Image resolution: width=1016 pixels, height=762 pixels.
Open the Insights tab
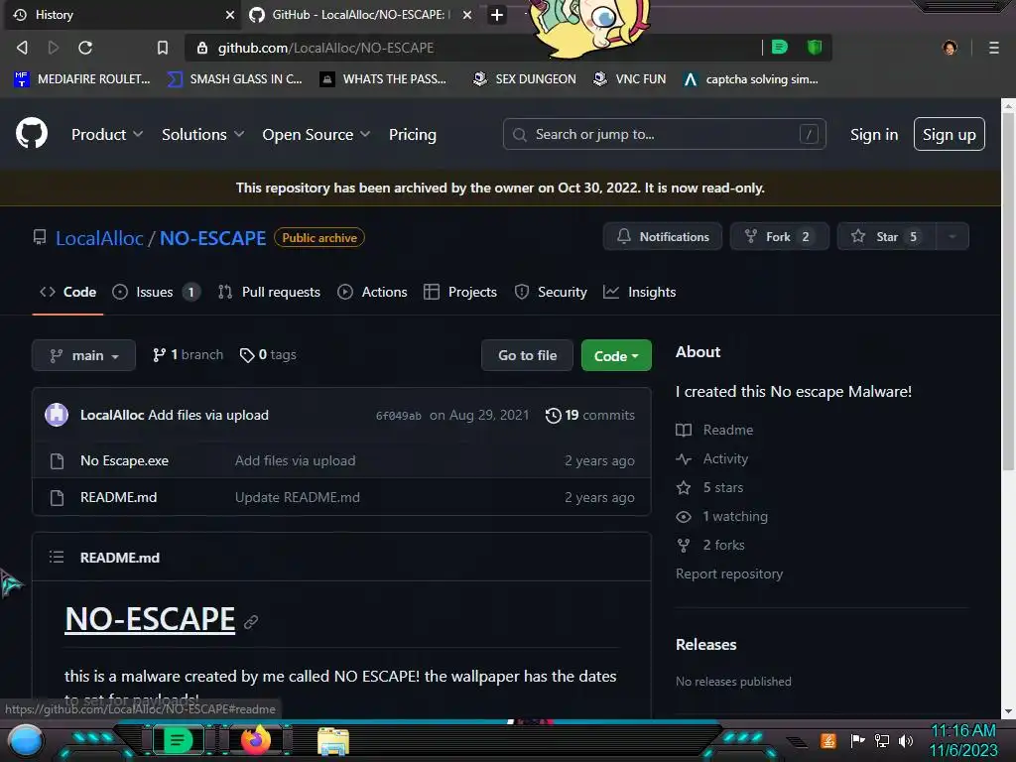(640, 292)
